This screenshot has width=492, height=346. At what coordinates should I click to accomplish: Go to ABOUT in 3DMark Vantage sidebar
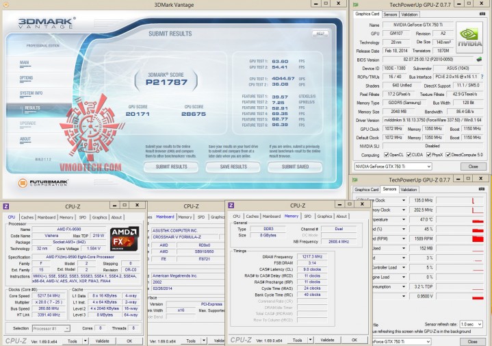(25, 138)
